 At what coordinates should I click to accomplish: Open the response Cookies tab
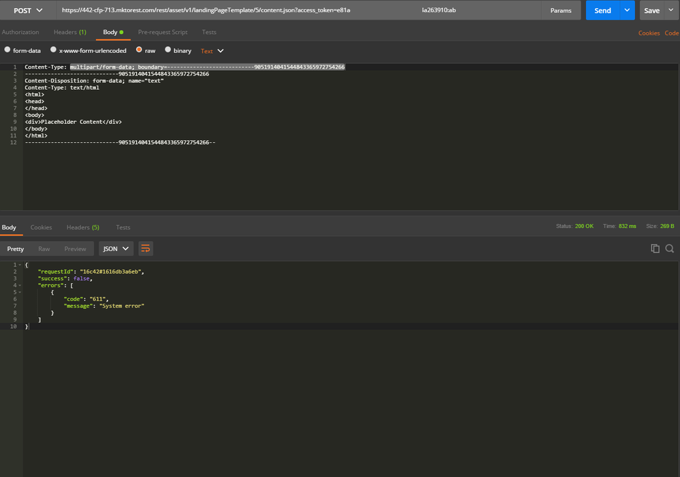point(42,227)
